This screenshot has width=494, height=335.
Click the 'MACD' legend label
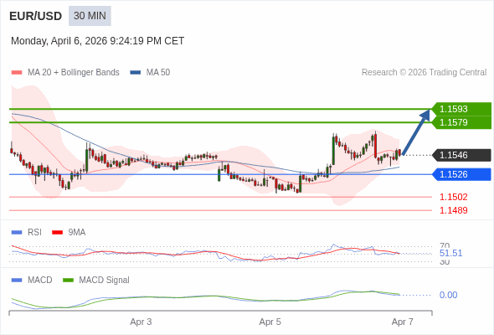click(40, 281)
